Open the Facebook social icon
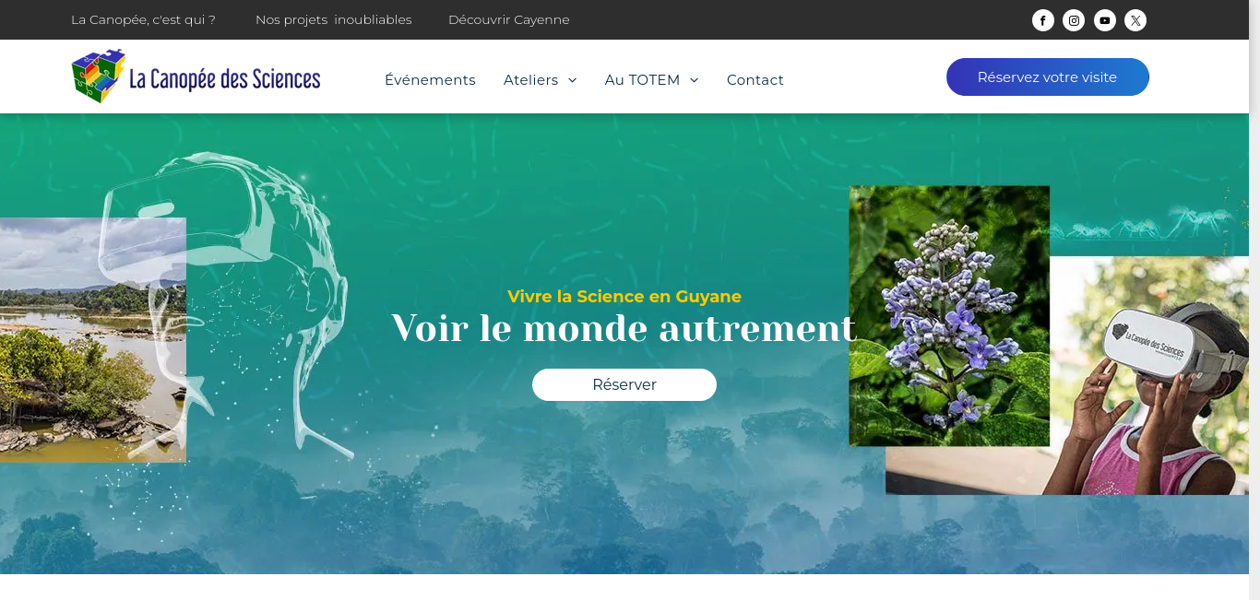The width and height of the screenshot is (1260, 600). pos(1043,20)
